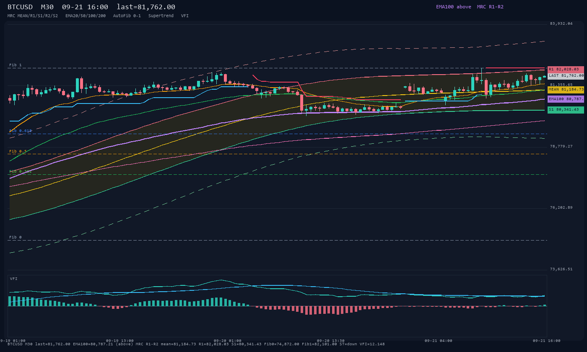The height and width of the screenshot is (352, 587).
Task: Click the 09-20 01:00 time axis label
Action: pyautogui.click(x=228, y=341)
